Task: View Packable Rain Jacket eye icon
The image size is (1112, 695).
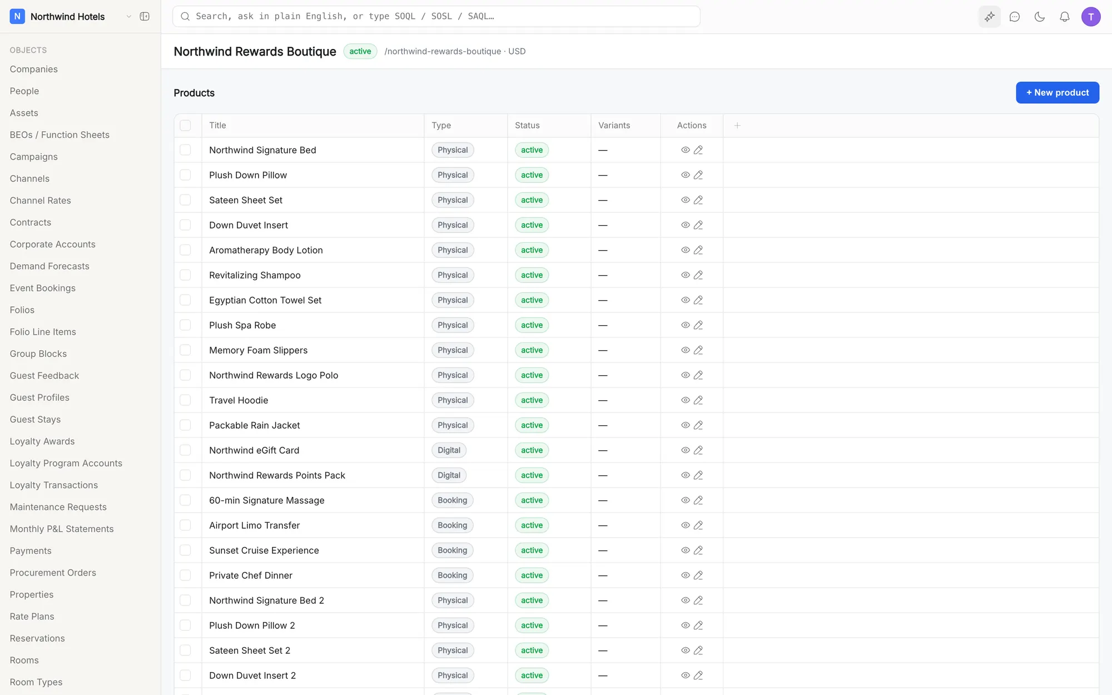Action: 686,425
